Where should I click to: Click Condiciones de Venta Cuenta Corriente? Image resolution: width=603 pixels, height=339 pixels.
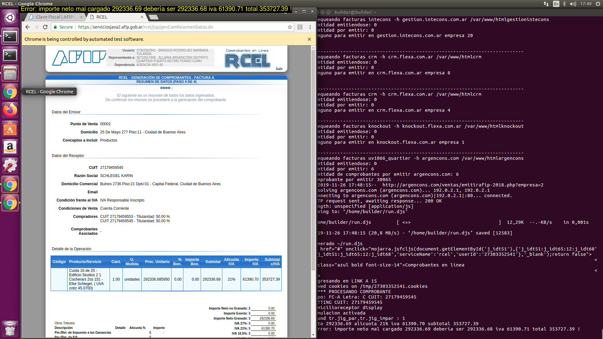coord(115,208)
